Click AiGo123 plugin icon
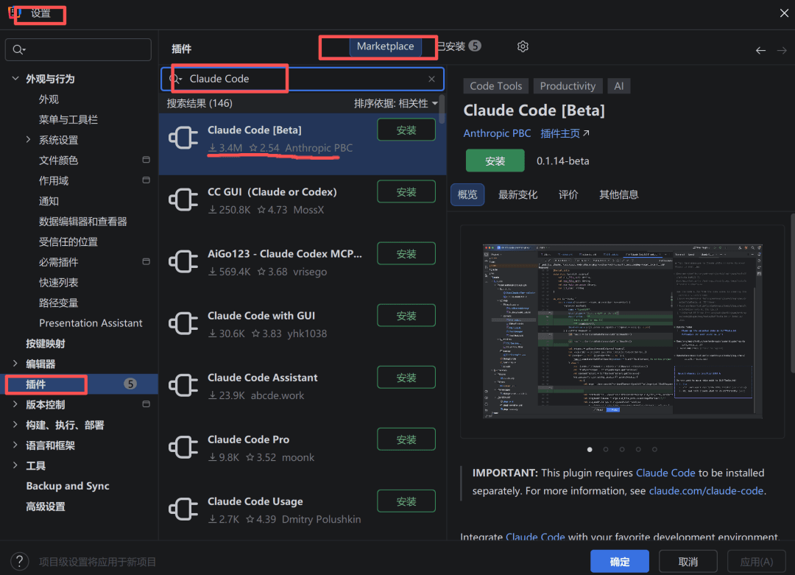795x575 pixels. click(183, 261)
